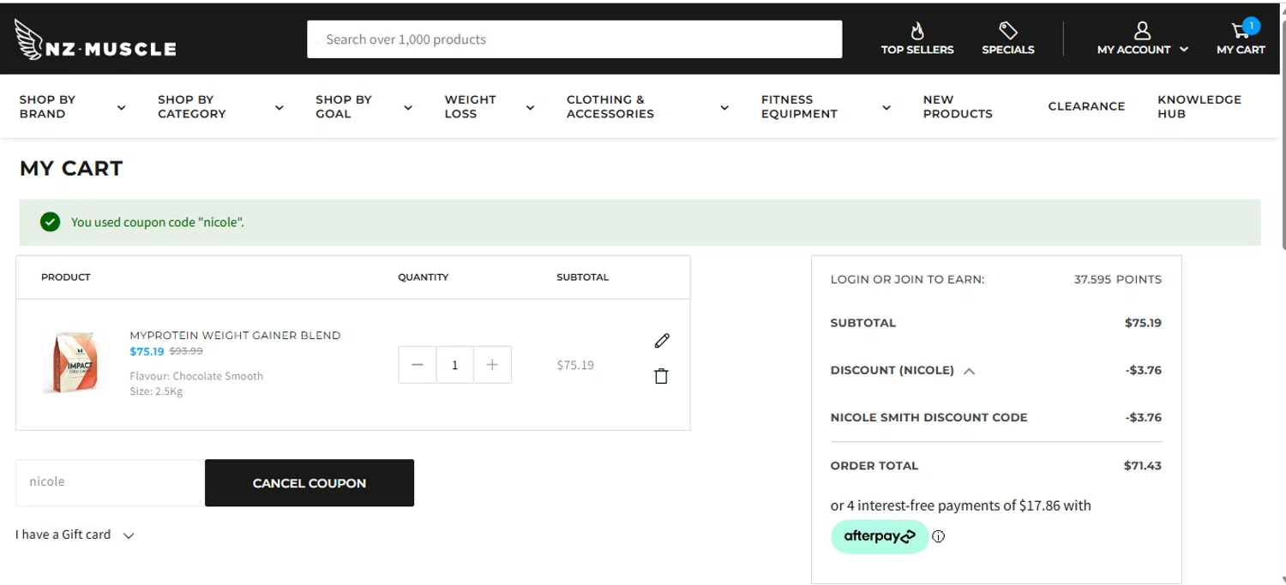Image resolution: width=1286 pixels, height=585 pixels.
Task: Open Afterpay info circle icon
Action: pyautogui.click(x=939, y=537)
